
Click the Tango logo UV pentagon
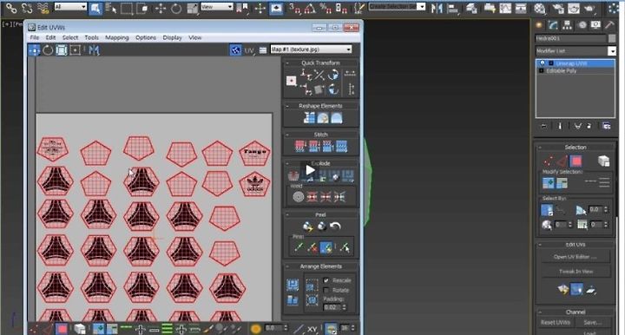254,153
